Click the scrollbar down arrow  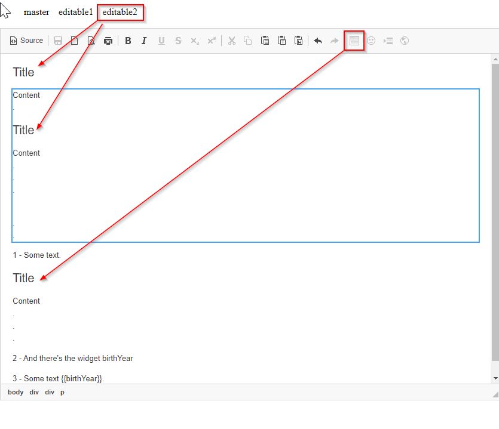(x=495, y=378)
